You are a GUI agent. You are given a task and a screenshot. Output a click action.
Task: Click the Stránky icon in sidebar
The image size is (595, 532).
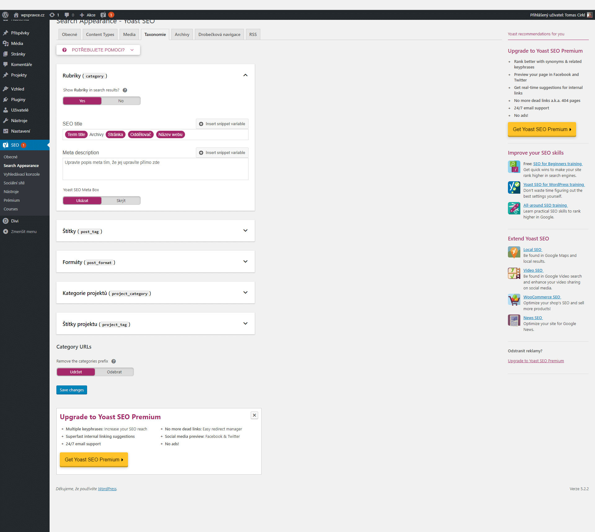(6, 54)
